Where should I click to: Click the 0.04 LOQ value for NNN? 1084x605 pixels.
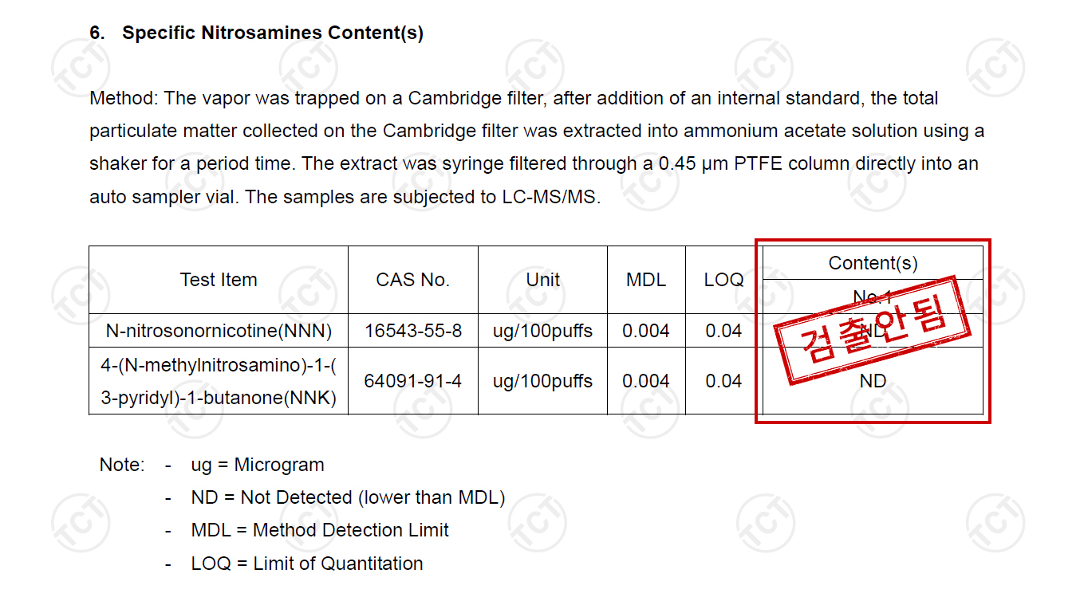[x=724, y=331]
